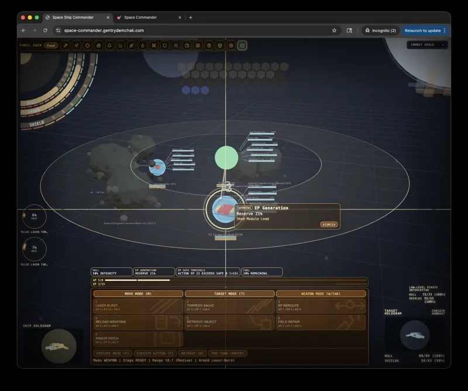Click the 7% heat pulse laser gauge
Screen dimensions: 468x391
coord(35,249)
